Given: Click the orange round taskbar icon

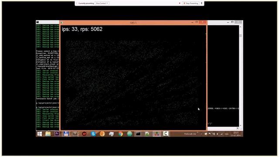Looking at the screenshot, I should pos(102,134).
